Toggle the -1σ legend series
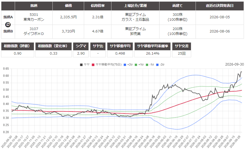 [150, 64]
